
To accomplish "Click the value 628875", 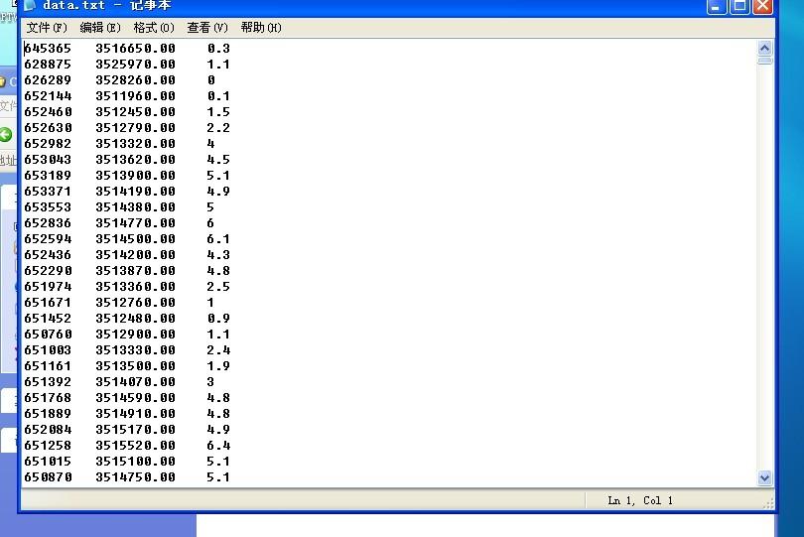I will tap(48, 65).
